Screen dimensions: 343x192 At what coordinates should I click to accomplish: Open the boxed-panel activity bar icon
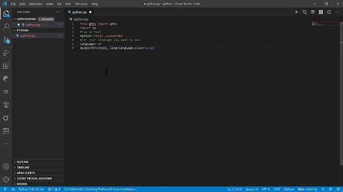[x=6, y=131]
